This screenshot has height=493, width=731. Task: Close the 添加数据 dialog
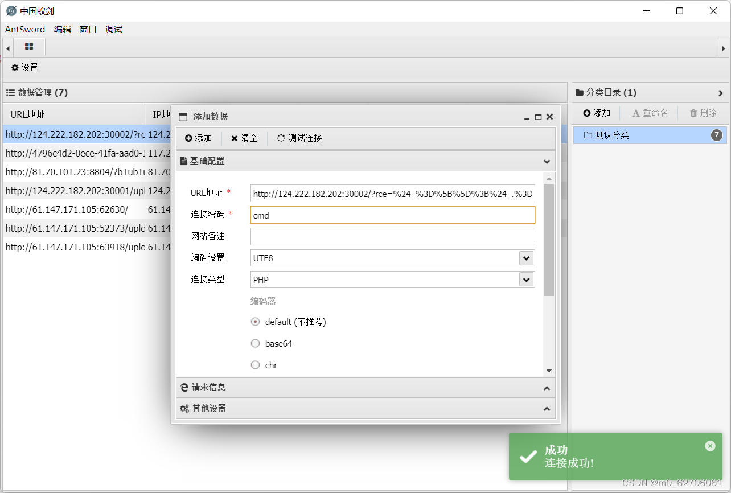tap(549, 117)
